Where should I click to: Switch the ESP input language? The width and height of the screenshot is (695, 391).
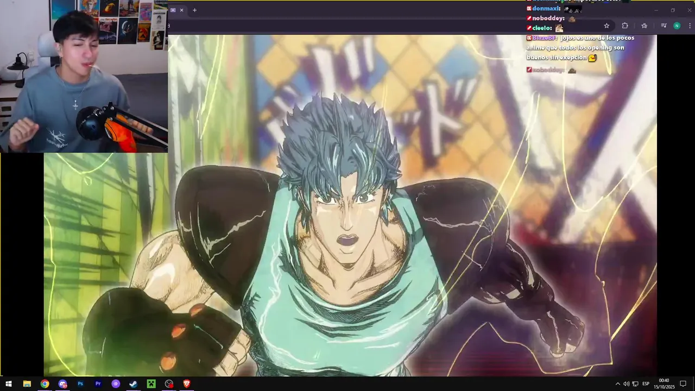pos(646,384)
